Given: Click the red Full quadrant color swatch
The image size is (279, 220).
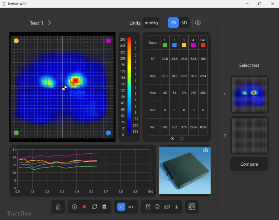Looking at the screenshot, I should (203, 45).
